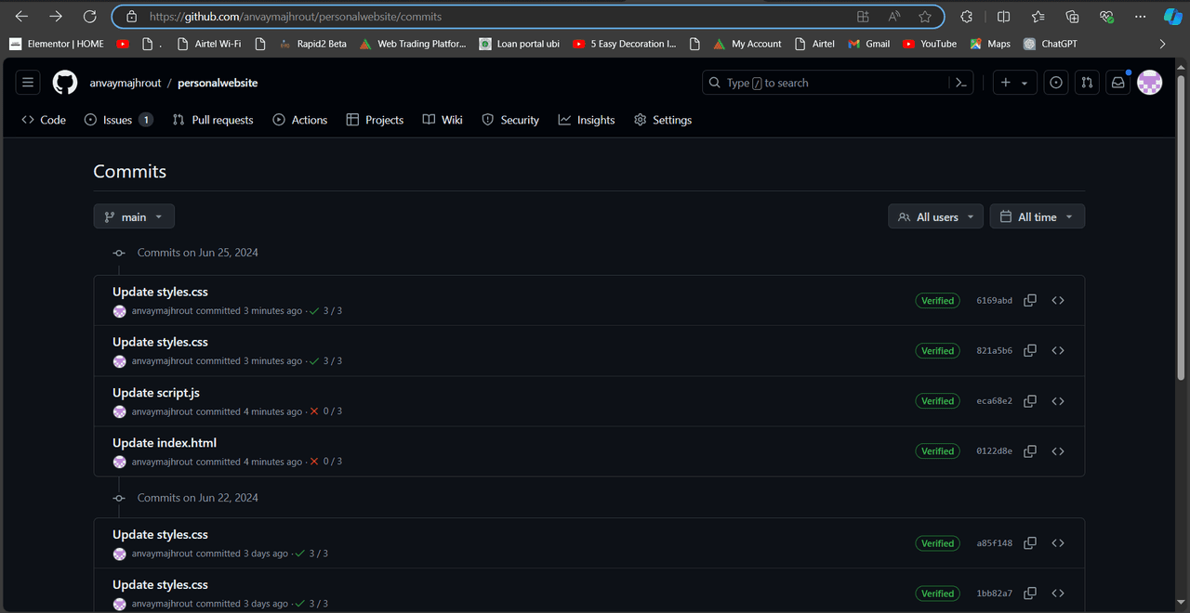Open the Update index.html commit link
This screenshot has width=1190, height=613.
[x=165, y=443]
